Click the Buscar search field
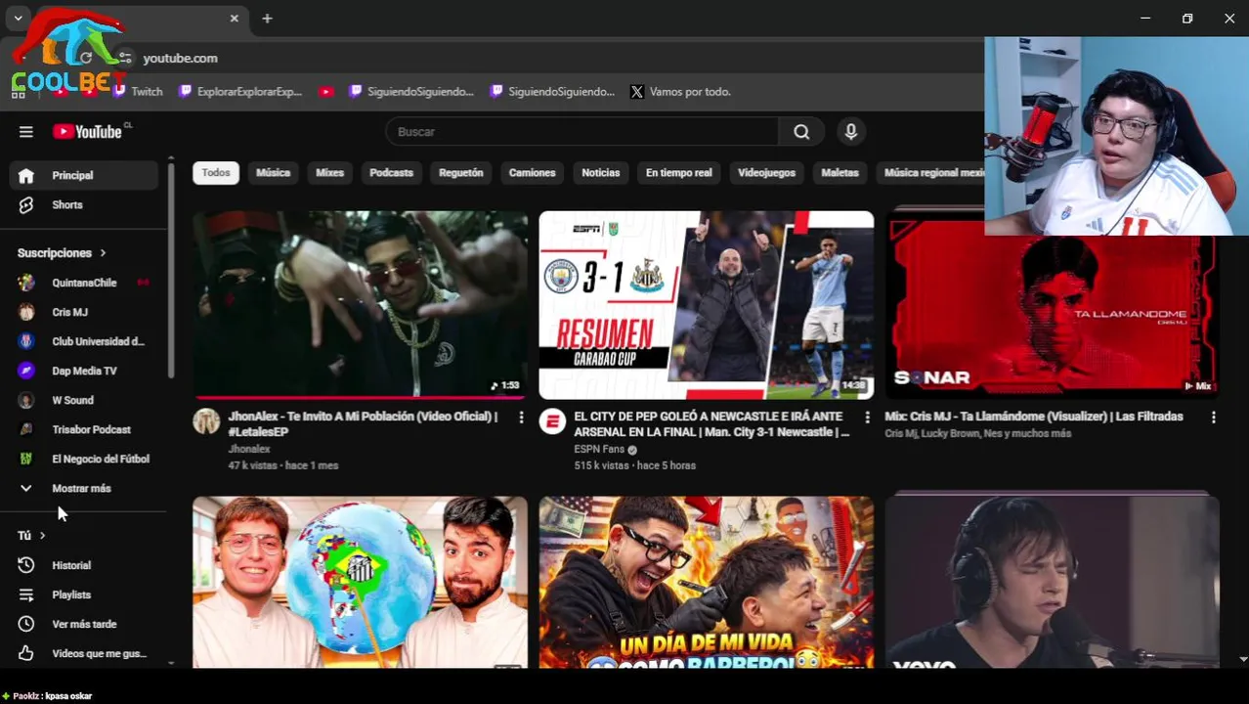Image resolution: width=1249 pixels, height=704 pixels. (582, 132)
